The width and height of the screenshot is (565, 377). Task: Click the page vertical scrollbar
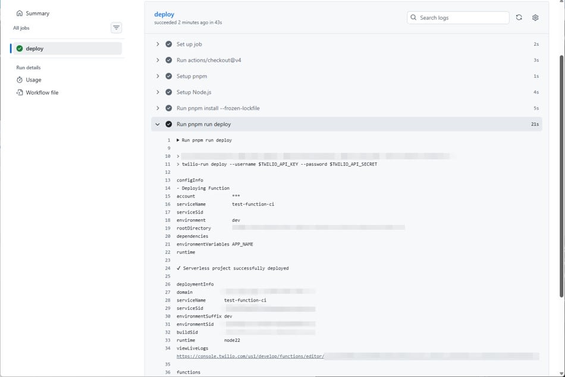coord(561,178)
